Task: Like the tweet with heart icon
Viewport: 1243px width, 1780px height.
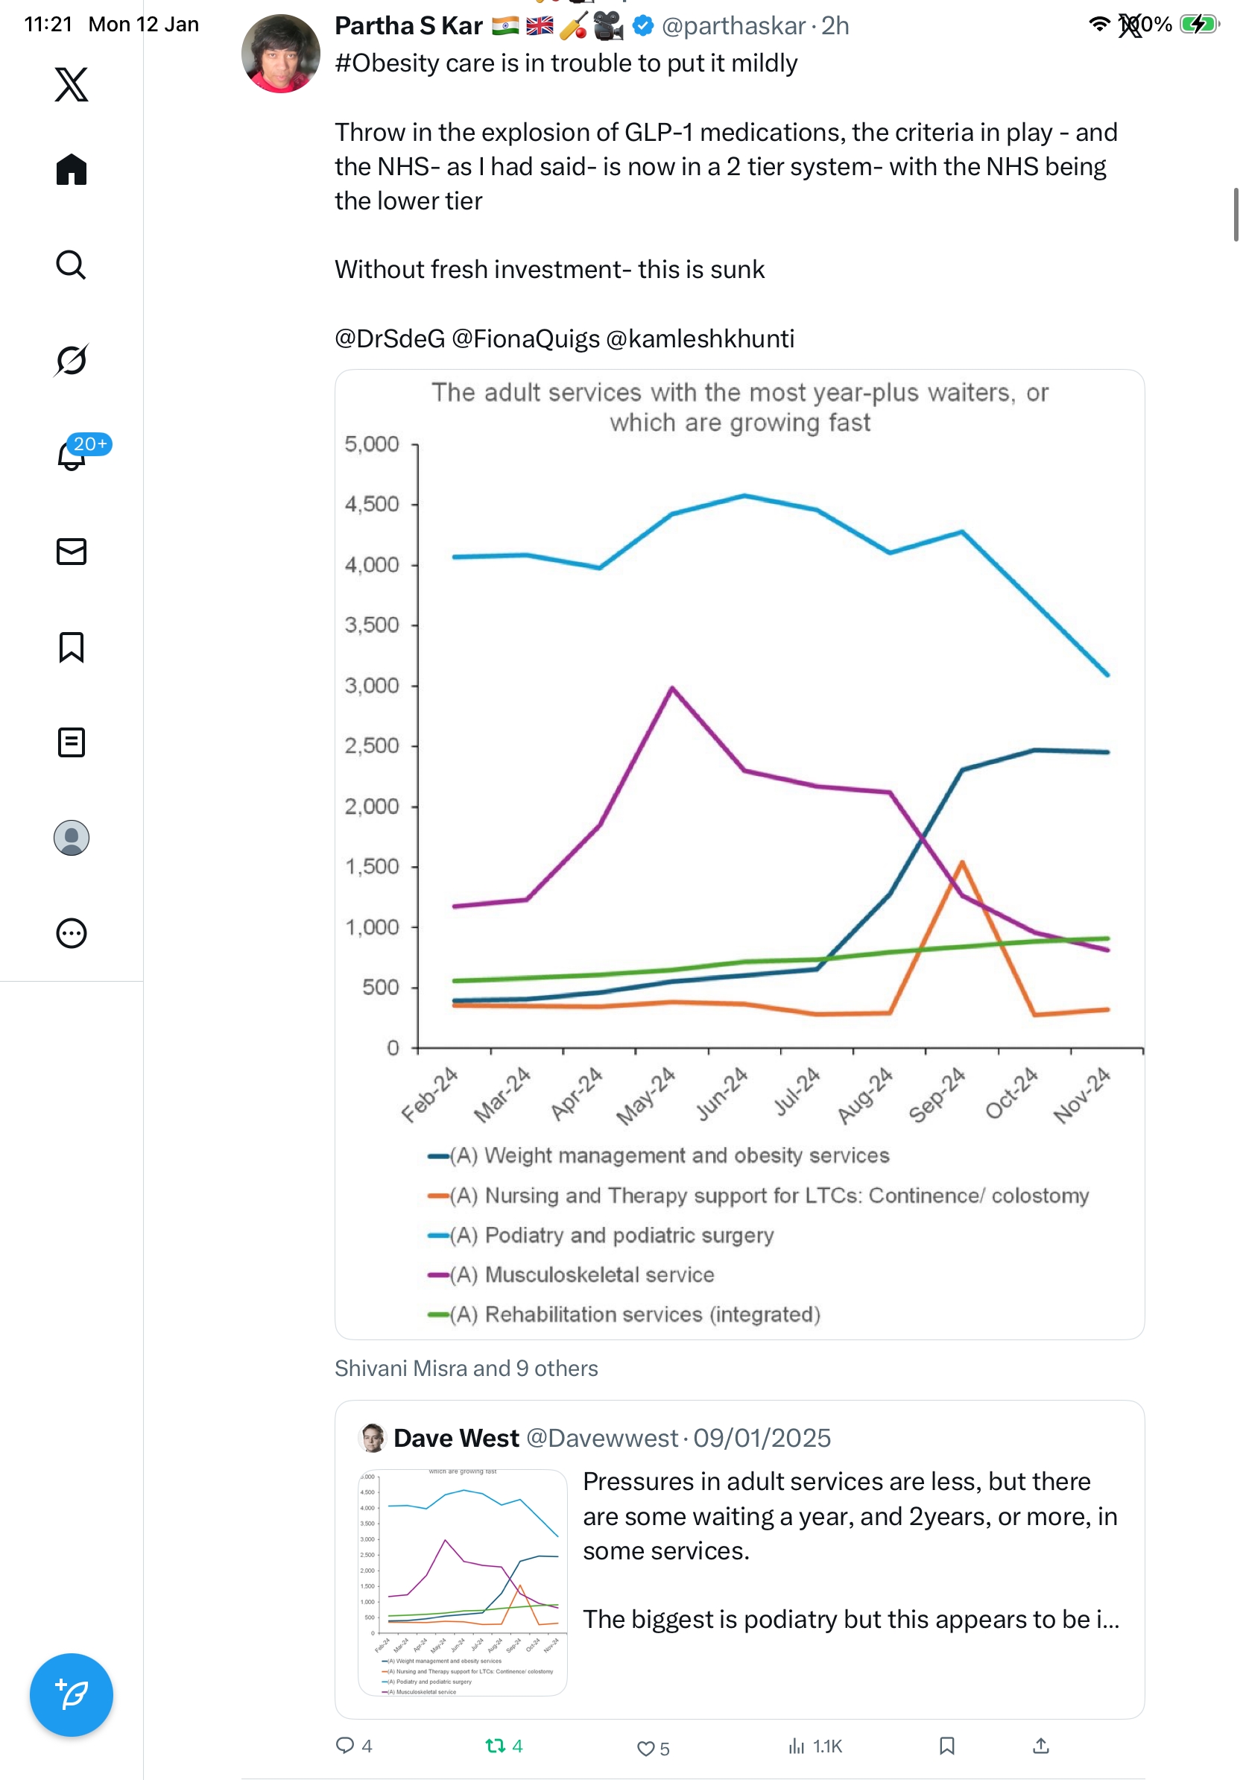Action: (645, 1747)
